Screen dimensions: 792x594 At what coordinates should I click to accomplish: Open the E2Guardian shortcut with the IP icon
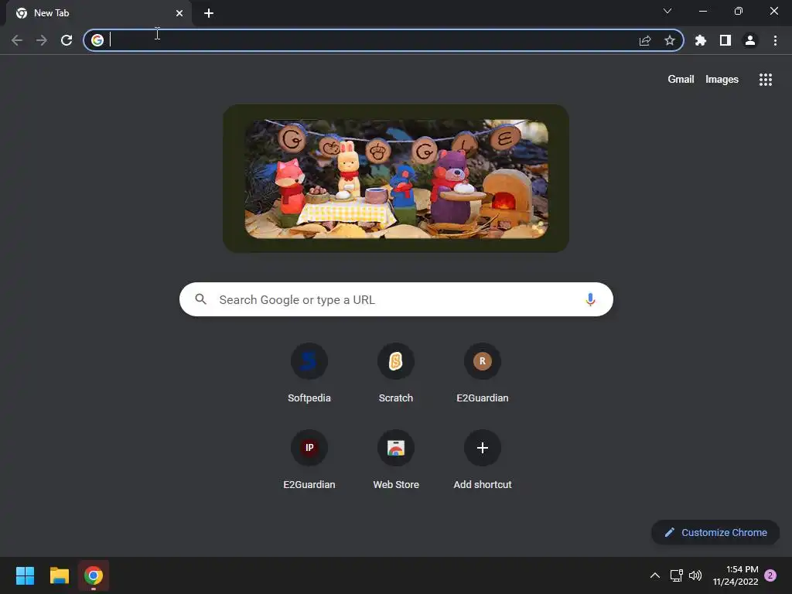pyautogui.click(x=309, y=459)
